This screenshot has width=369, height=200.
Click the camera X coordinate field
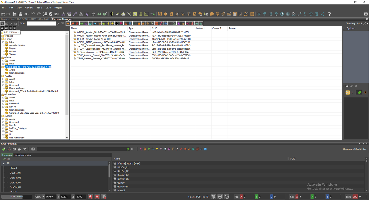click(x=51, y=197)
